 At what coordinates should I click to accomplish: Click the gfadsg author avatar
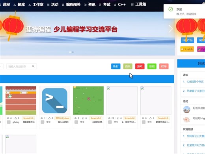tap(9, 122)
